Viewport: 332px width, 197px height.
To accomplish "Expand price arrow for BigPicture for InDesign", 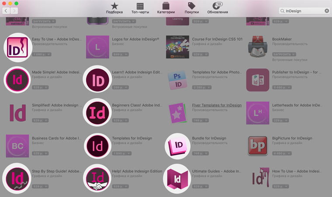I will click(x=289, y=154).
